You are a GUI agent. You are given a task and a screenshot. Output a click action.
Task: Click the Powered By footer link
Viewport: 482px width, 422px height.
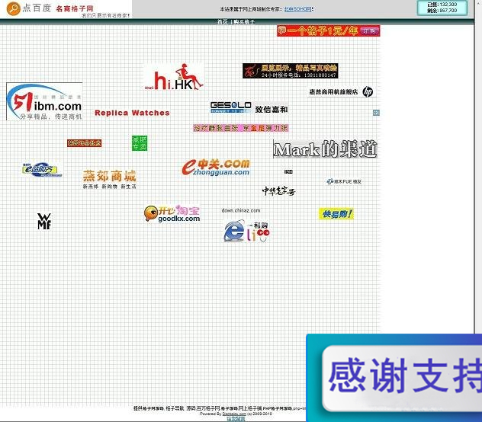coord(234,414)
